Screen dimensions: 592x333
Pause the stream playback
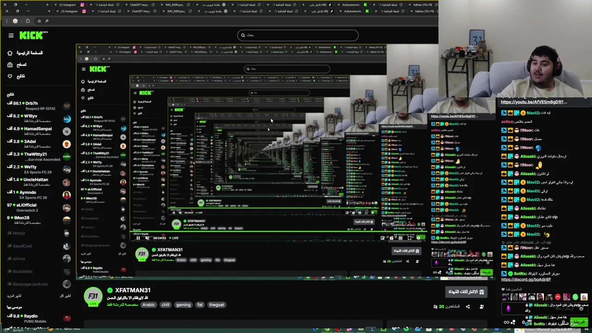click(x=138, y=238)
